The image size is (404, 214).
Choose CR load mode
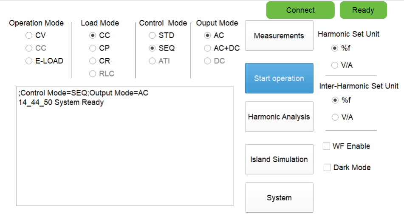(x=93, y=61)
